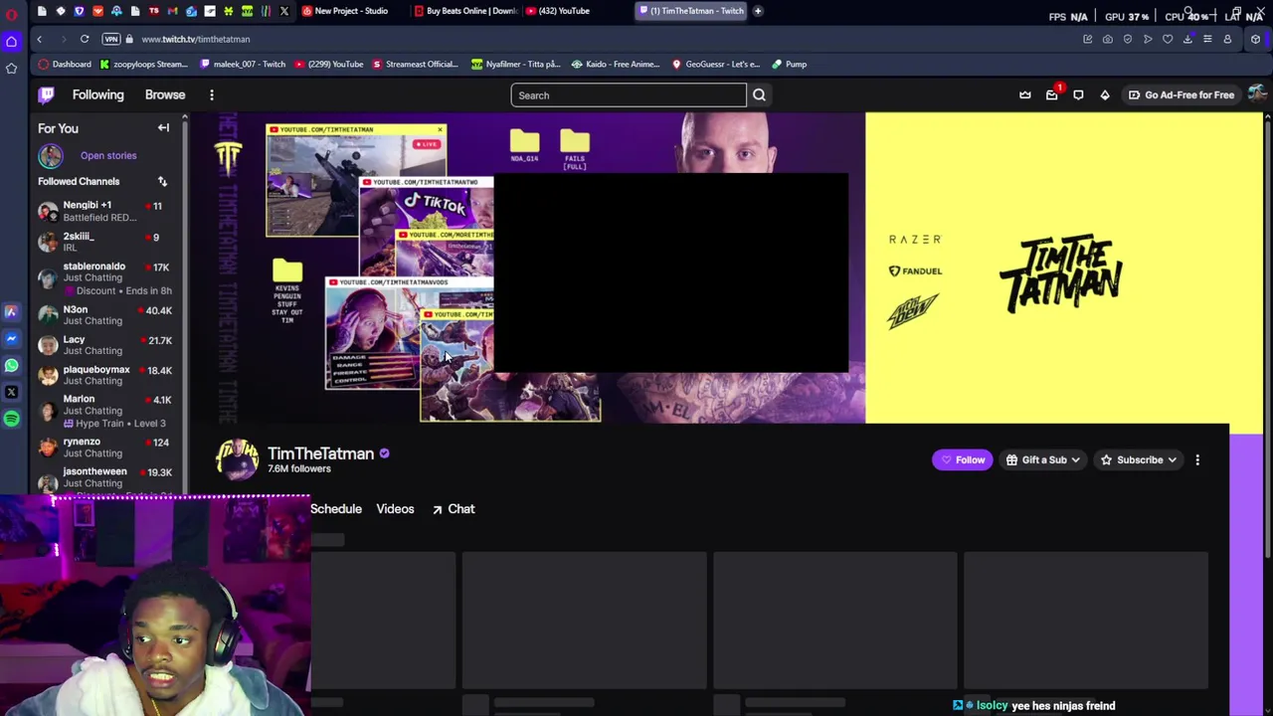Open the Browse page
Screen dimensions: 1273x716
[x=165, y=94]
